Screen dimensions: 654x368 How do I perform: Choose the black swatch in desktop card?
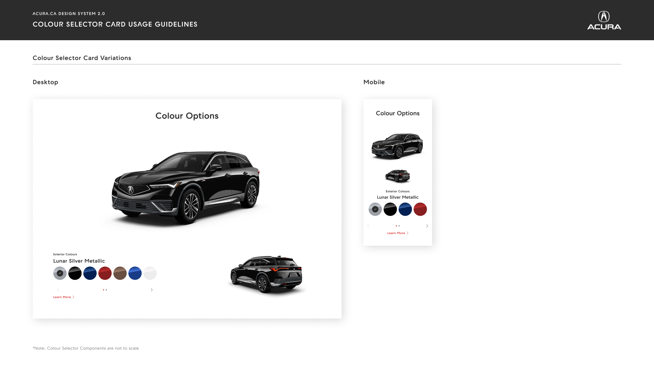coord(75,273)
